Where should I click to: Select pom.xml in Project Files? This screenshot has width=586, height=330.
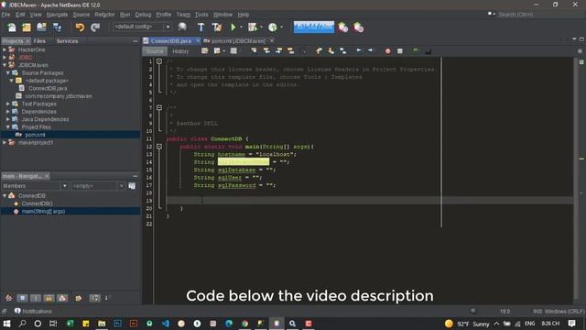tap(35, 135)
